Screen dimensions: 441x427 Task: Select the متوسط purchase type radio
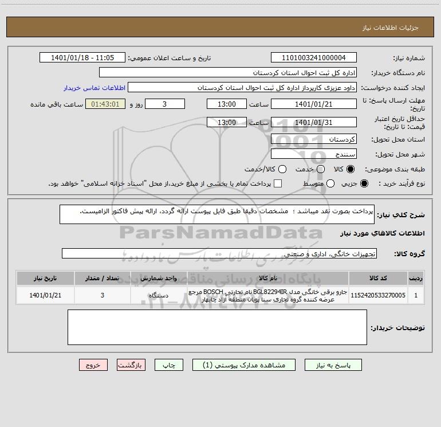[x=330, y=183]
